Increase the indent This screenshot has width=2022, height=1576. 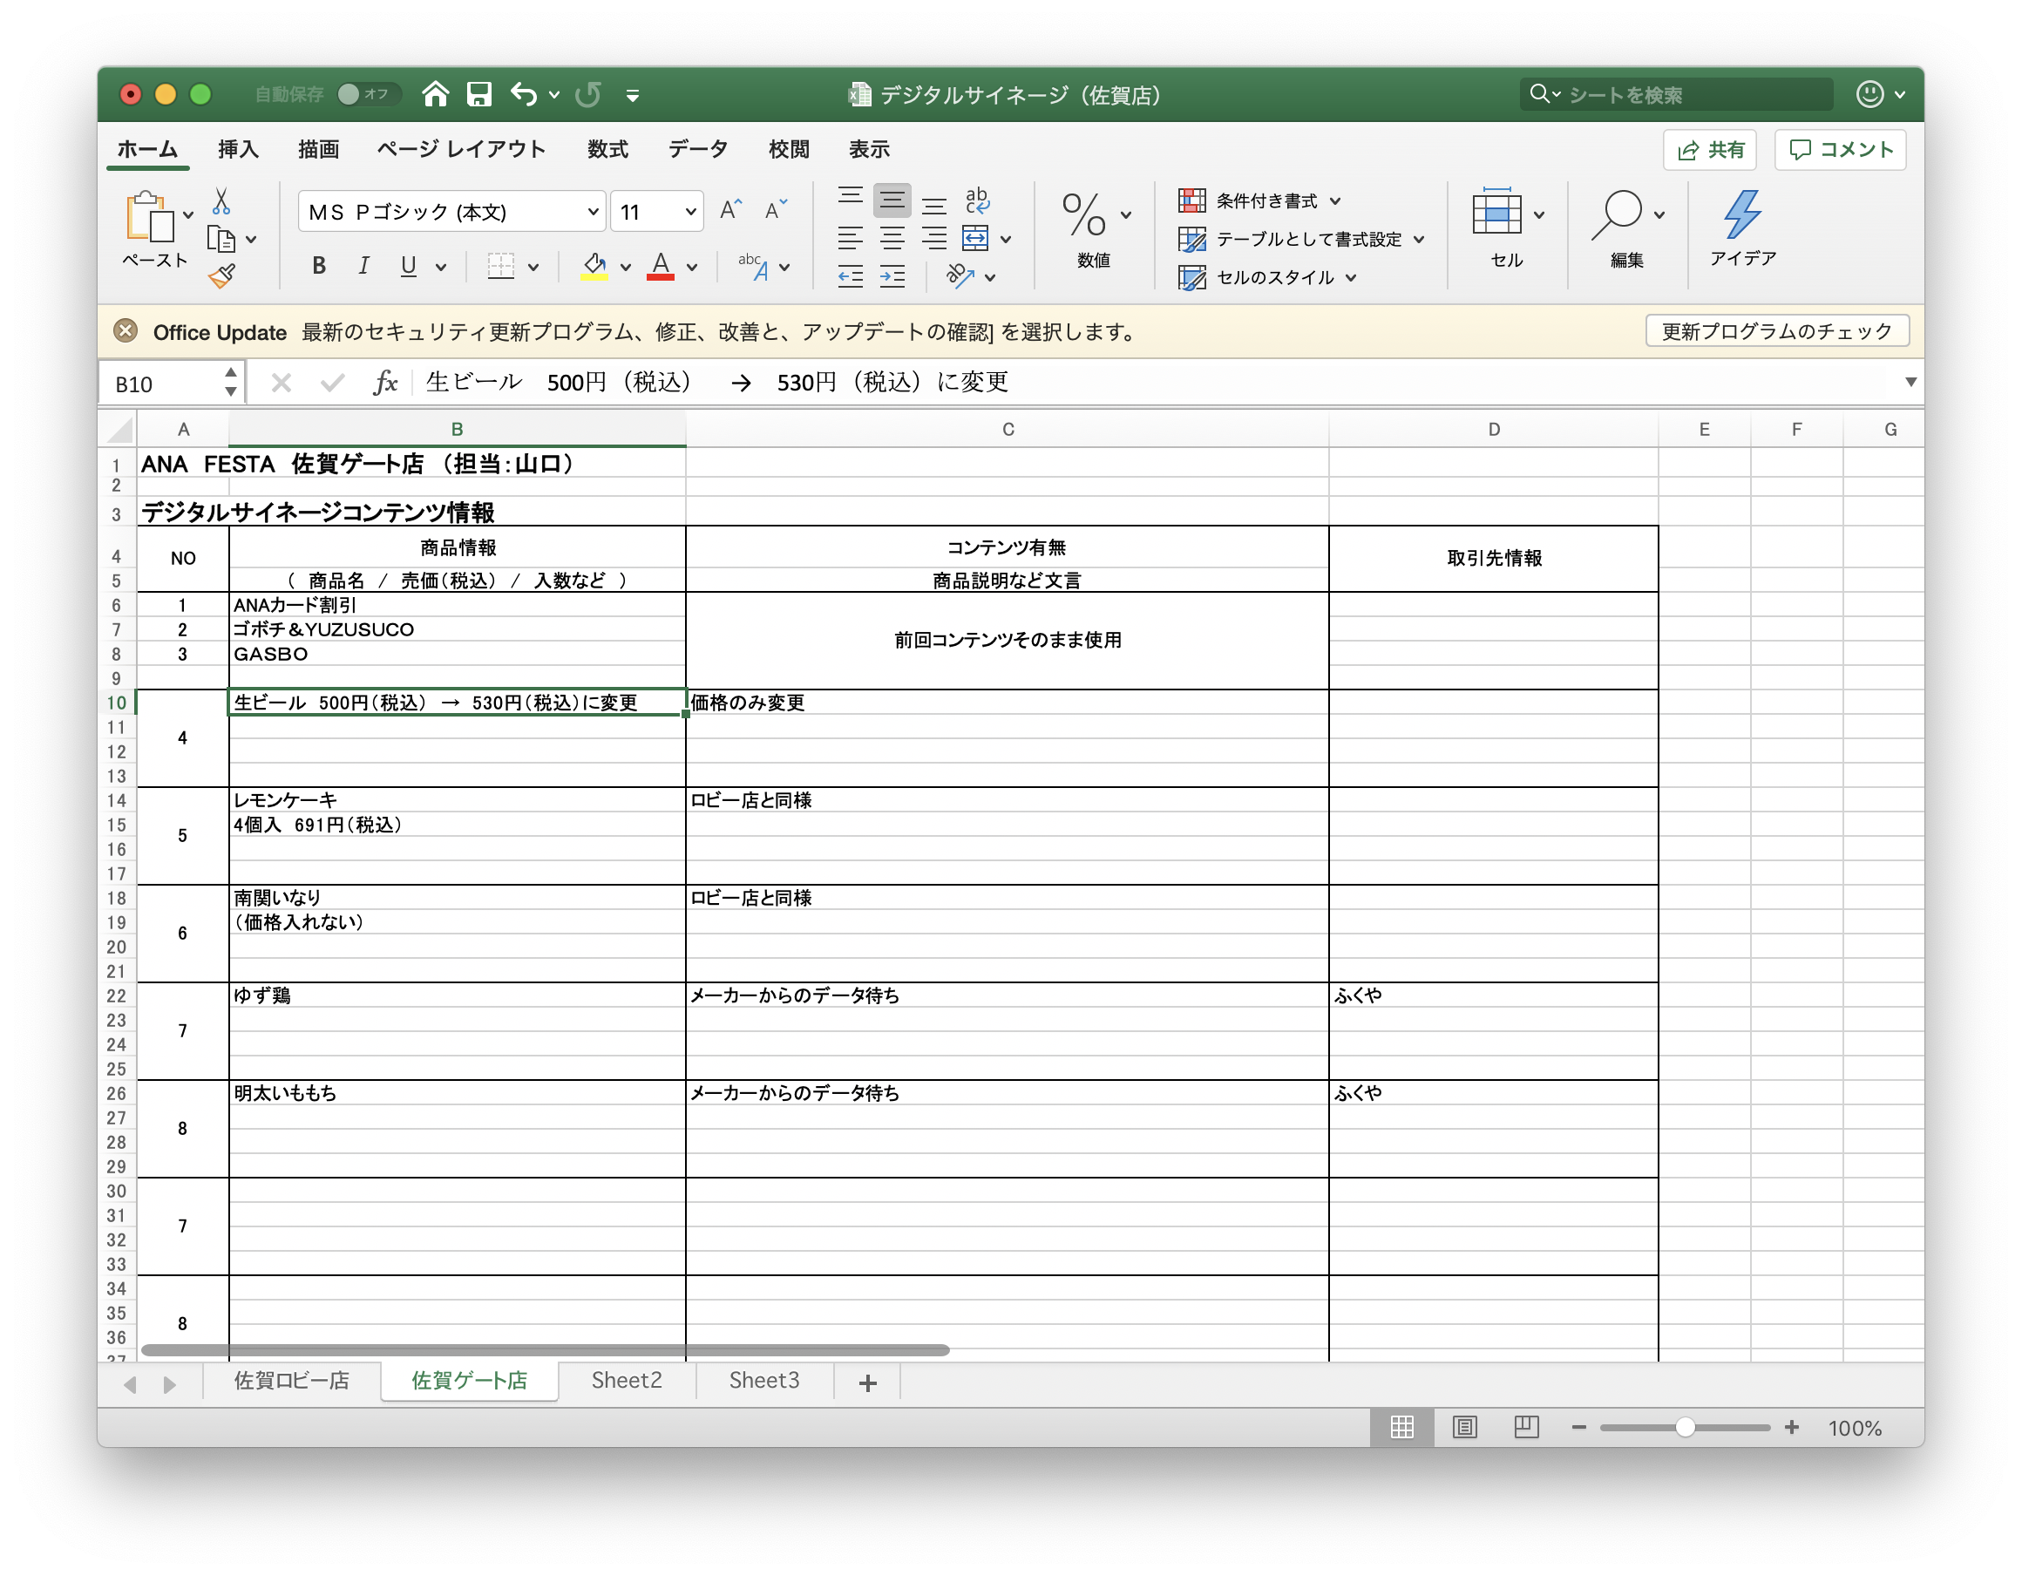click(892, 276)
